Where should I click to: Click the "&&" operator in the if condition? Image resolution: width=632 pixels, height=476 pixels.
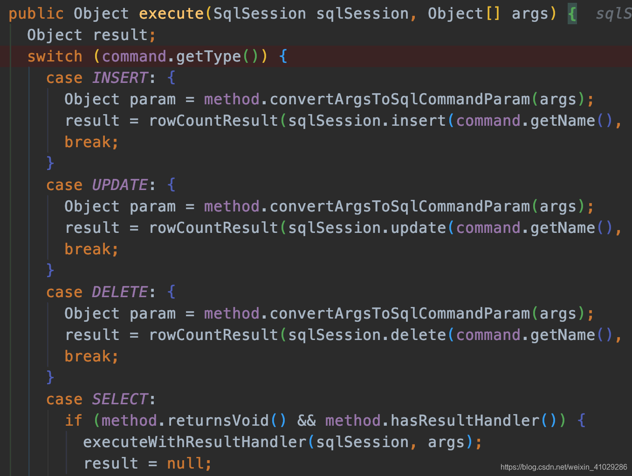307,421
